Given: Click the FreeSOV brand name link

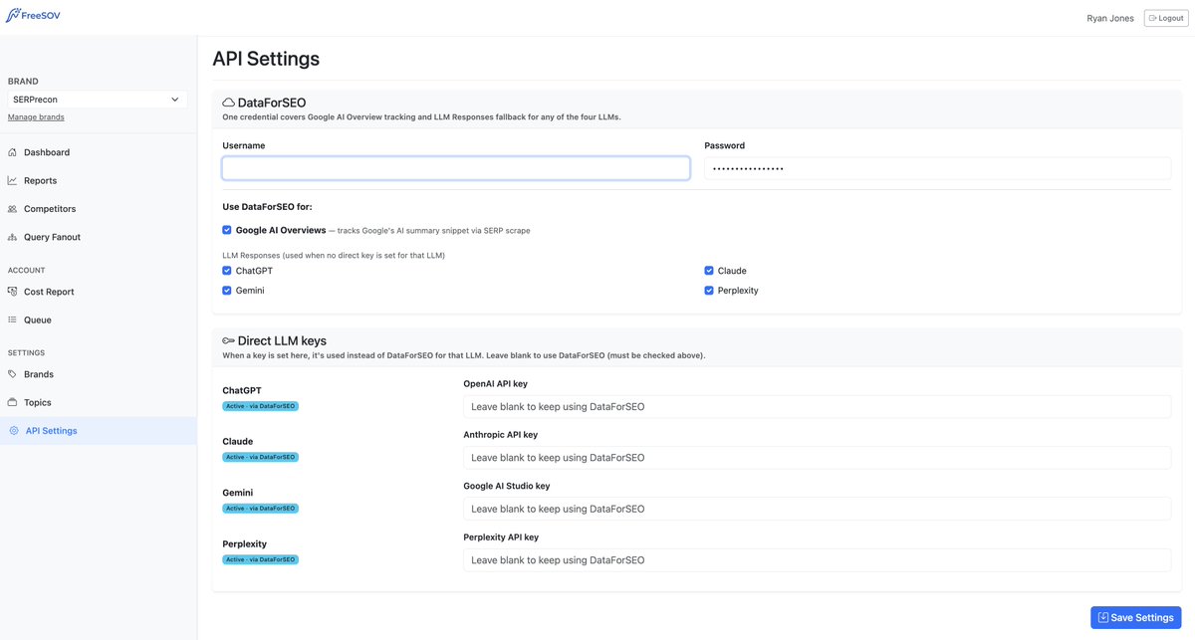Looking at the screenshot, I should pyautogui.click(x=41, y=17).
